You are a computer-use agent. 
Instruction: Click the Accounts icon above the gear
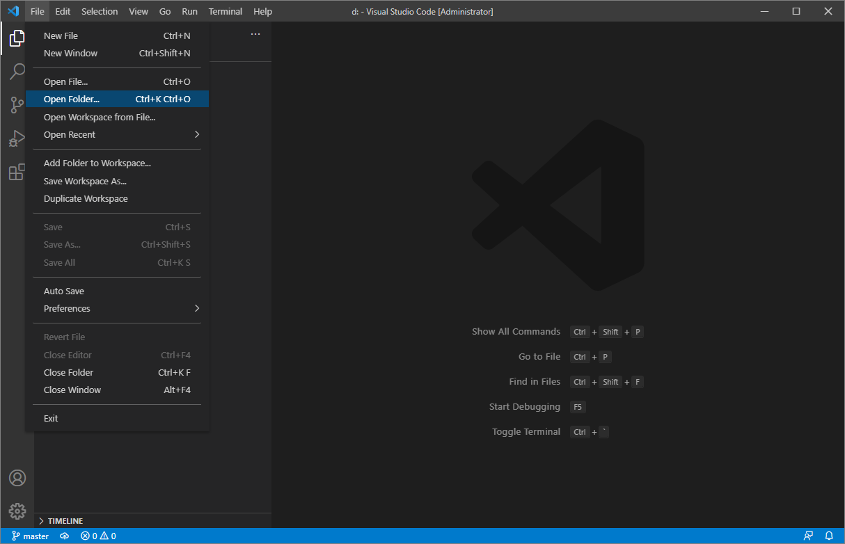click(17, 477)
